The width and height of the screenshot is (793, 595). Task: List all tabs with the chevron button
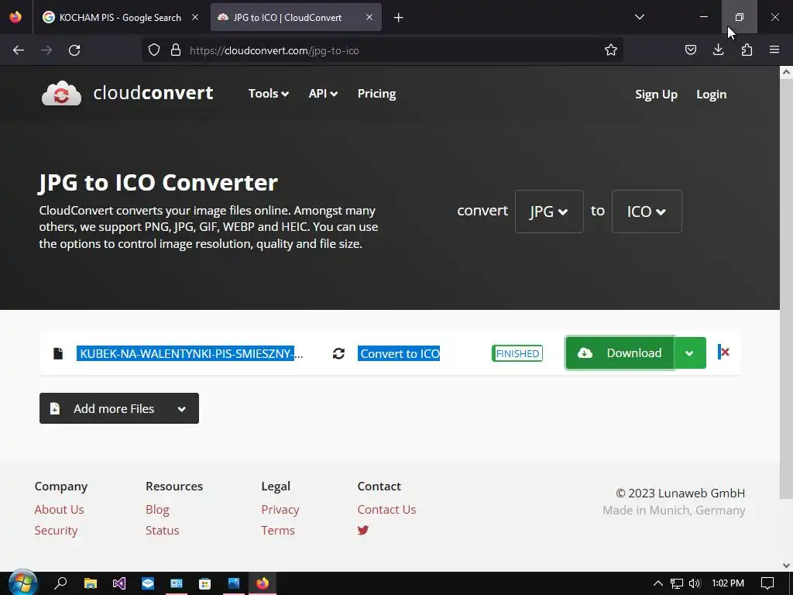(x=639, y=17)
